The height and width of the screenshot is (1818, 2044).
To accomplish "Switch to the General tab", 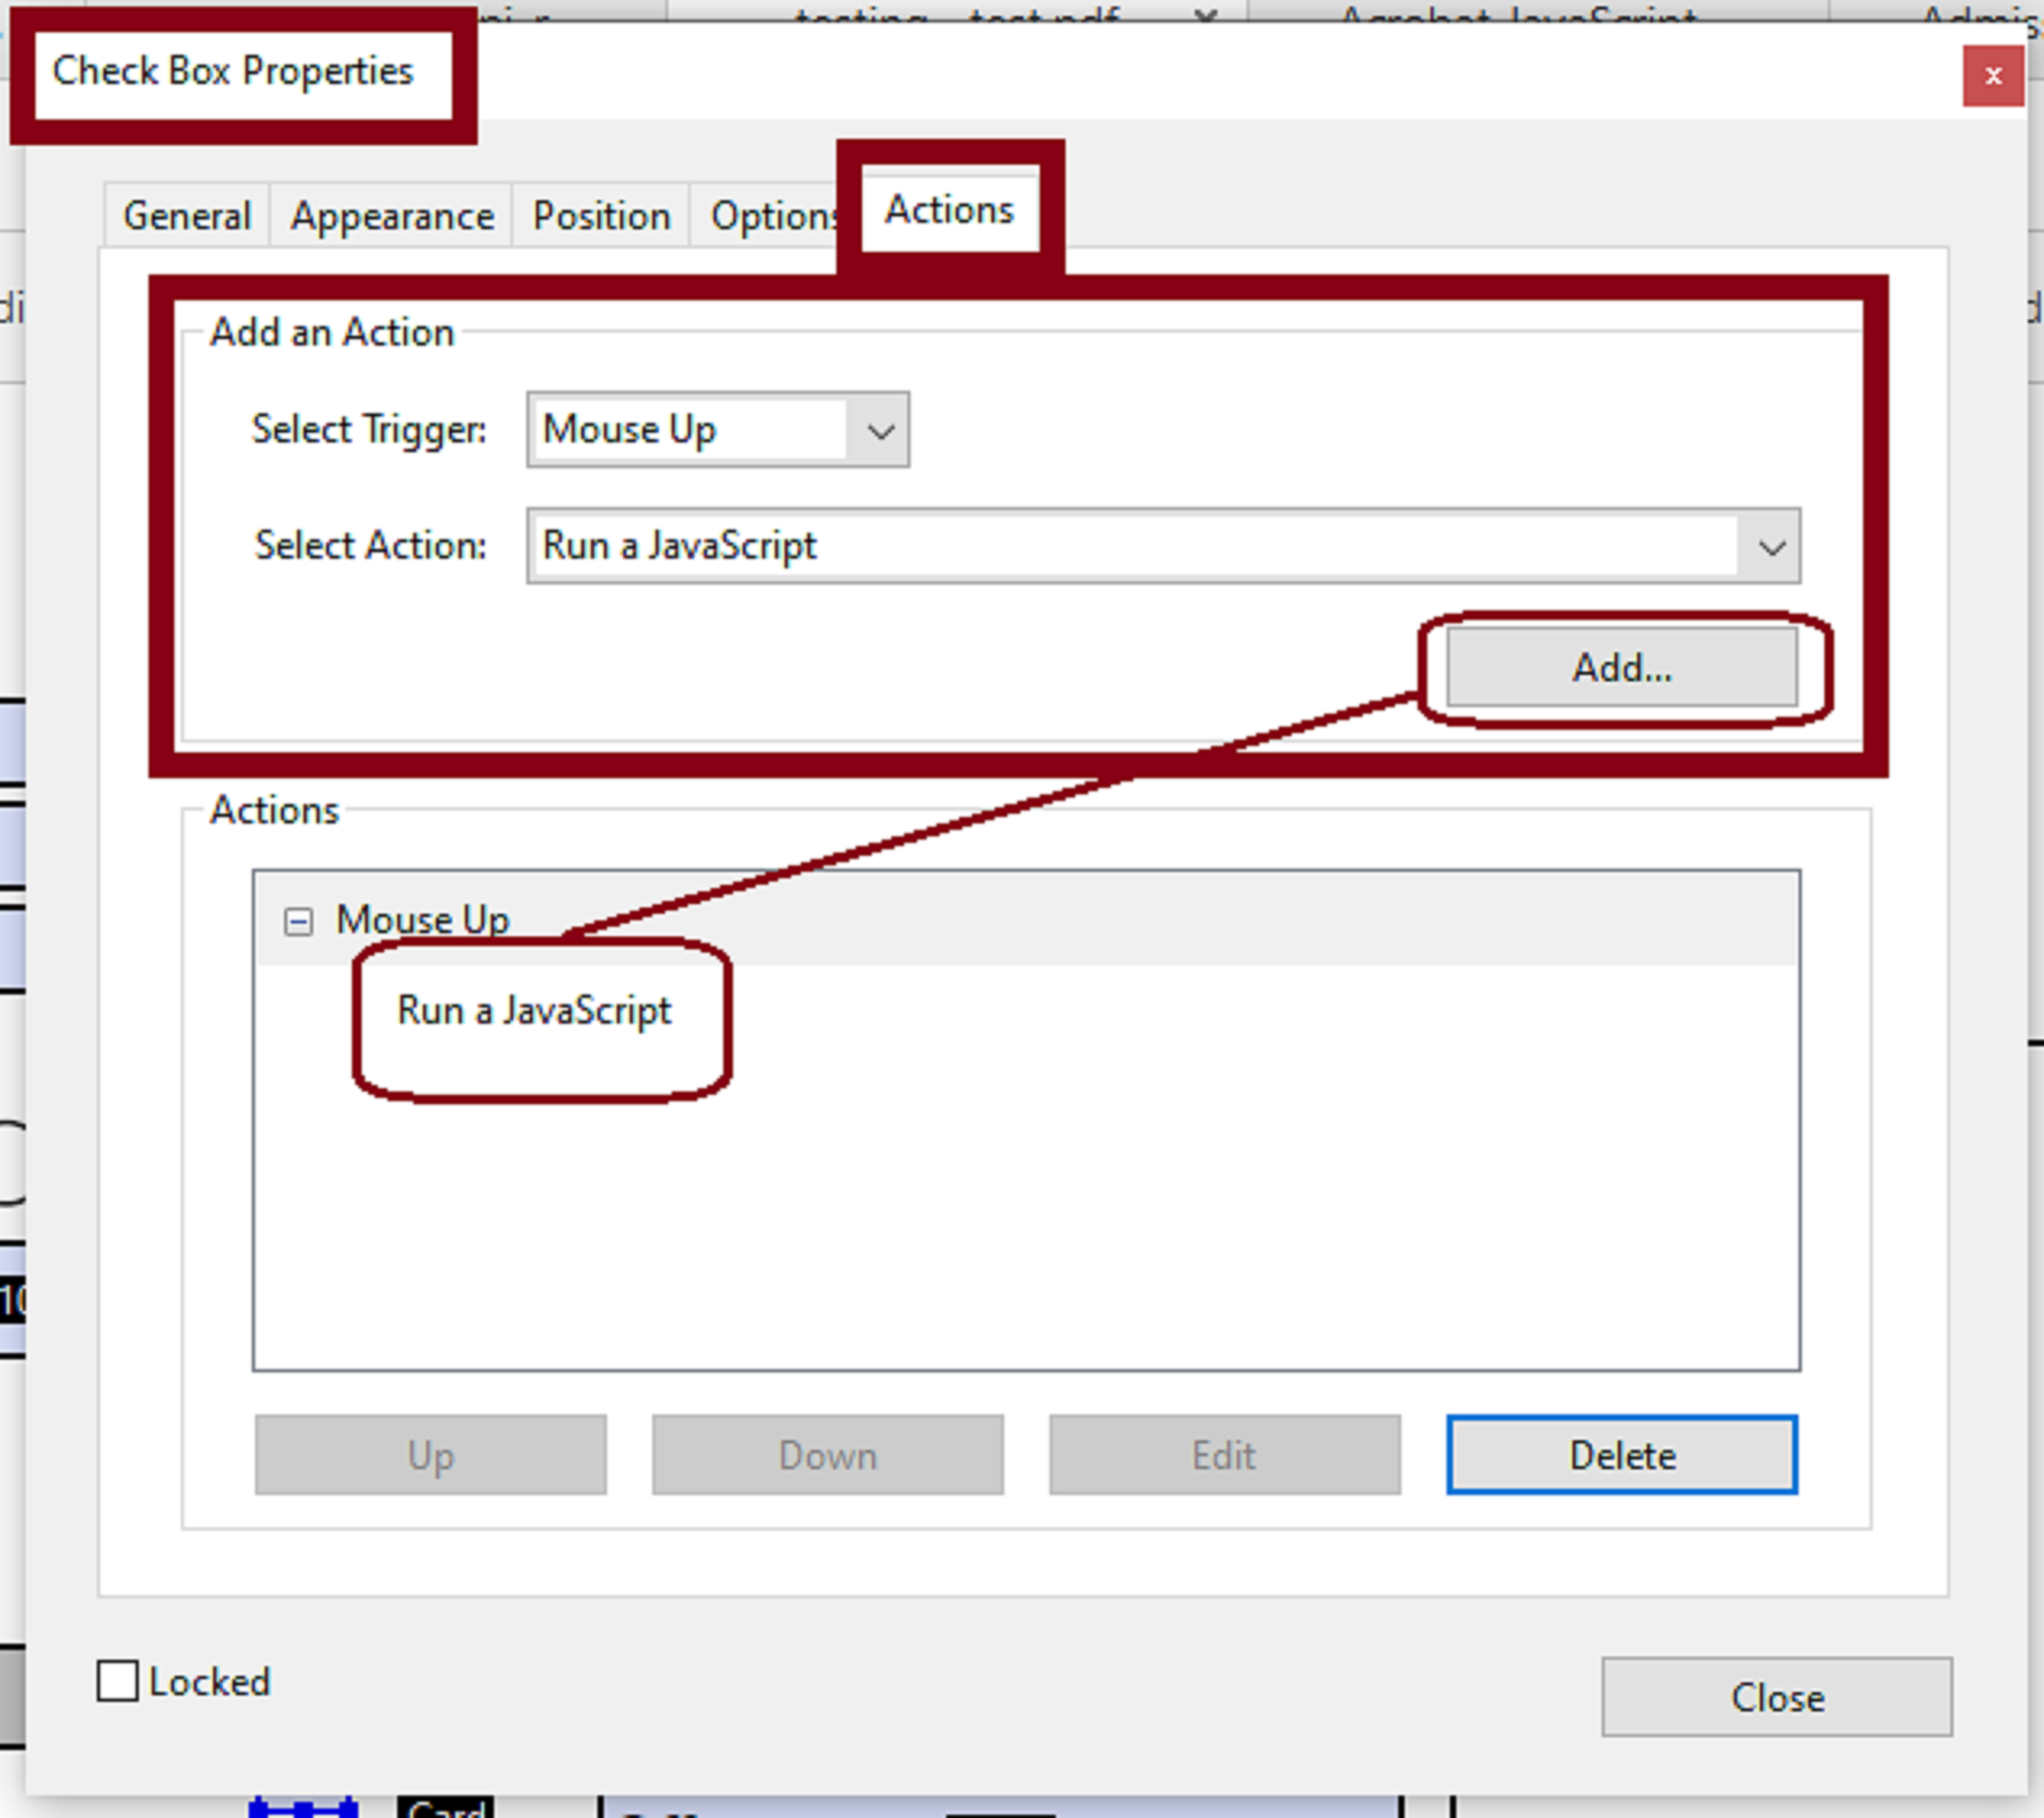I will (x=186, y=215).
